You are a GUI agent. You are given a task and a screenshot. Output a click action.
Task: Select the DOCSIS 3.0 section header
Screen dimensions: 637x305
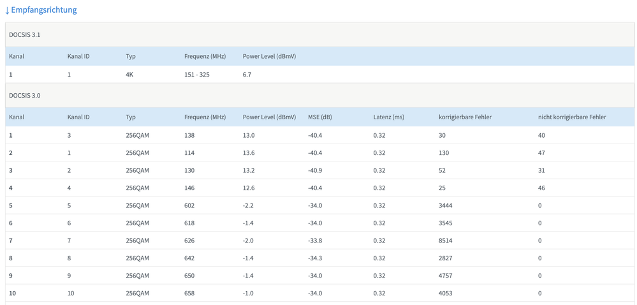click(x=22, y=95)
